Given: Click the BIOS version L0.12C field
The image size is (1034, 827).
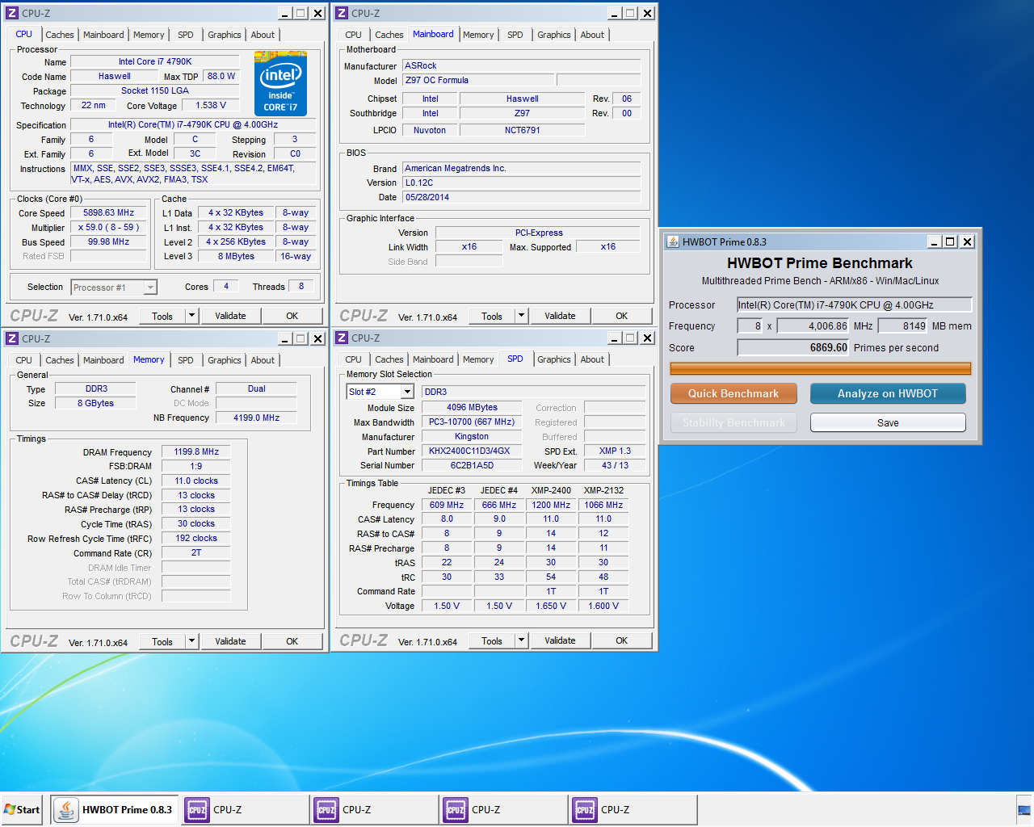Looking at the screenshot, I should tap(521, 183).
